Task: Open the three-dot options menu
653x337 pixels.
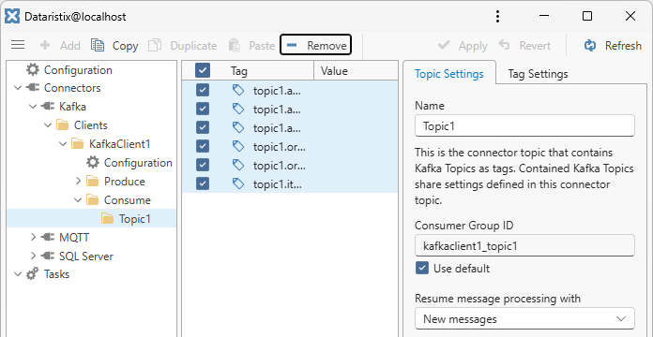Action: (x=497, y=17)
